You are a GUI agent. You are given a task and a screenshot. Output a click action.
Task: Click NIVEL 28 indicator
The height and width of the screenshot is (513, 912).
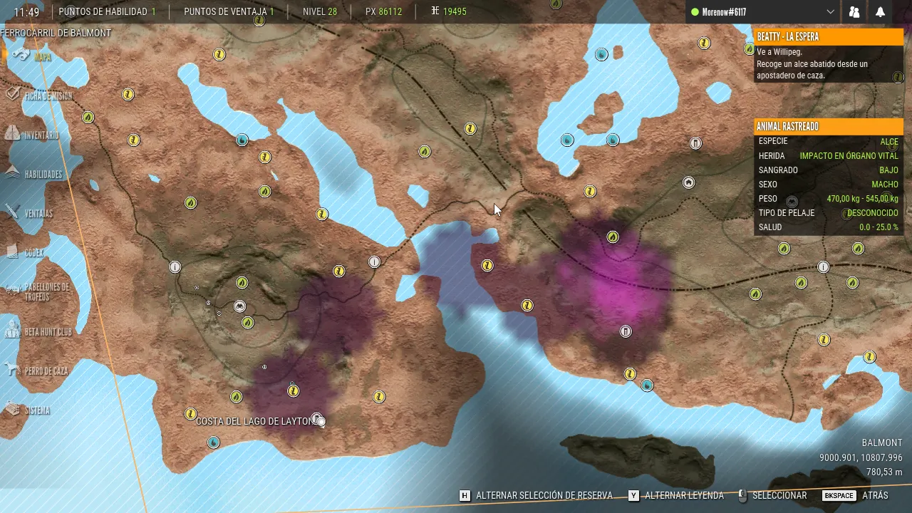320,12
